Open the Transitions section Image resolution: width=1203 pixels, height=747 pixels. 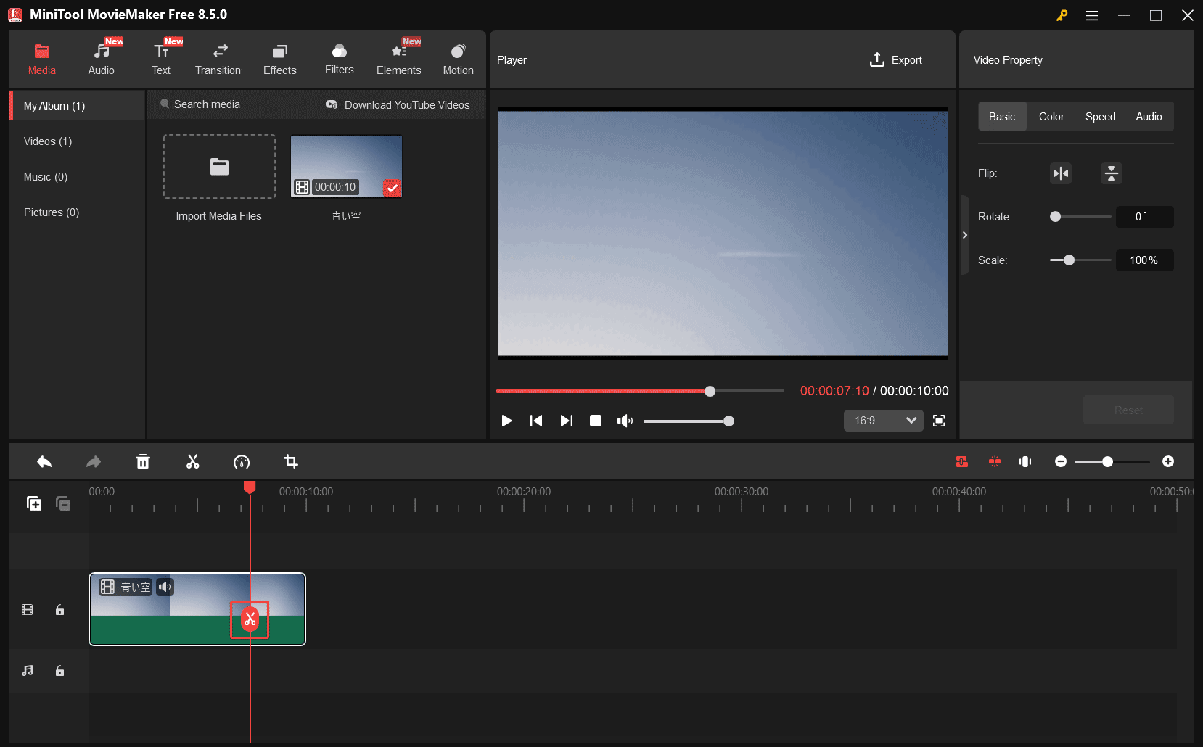coord(218,58)
